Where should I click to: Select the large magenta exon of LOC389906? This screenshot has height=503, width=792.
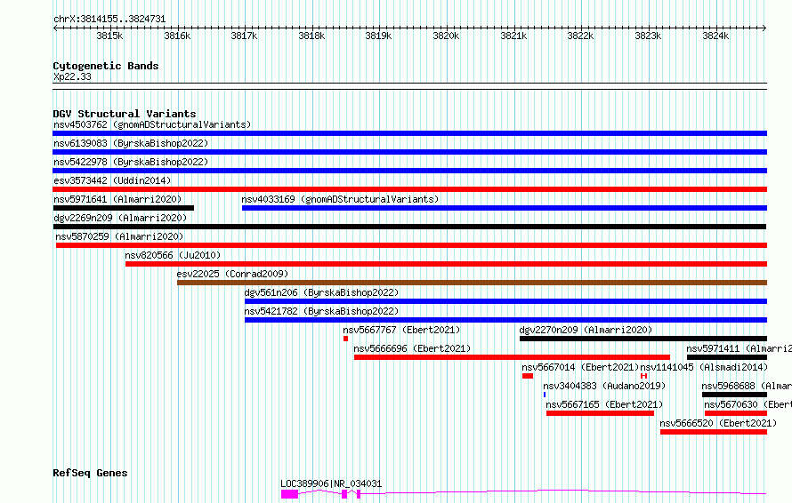tap(289, 494)
